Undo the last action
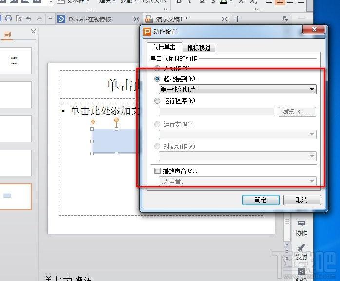The width and height of the screenshot is (340, 281). pos(29,19)
